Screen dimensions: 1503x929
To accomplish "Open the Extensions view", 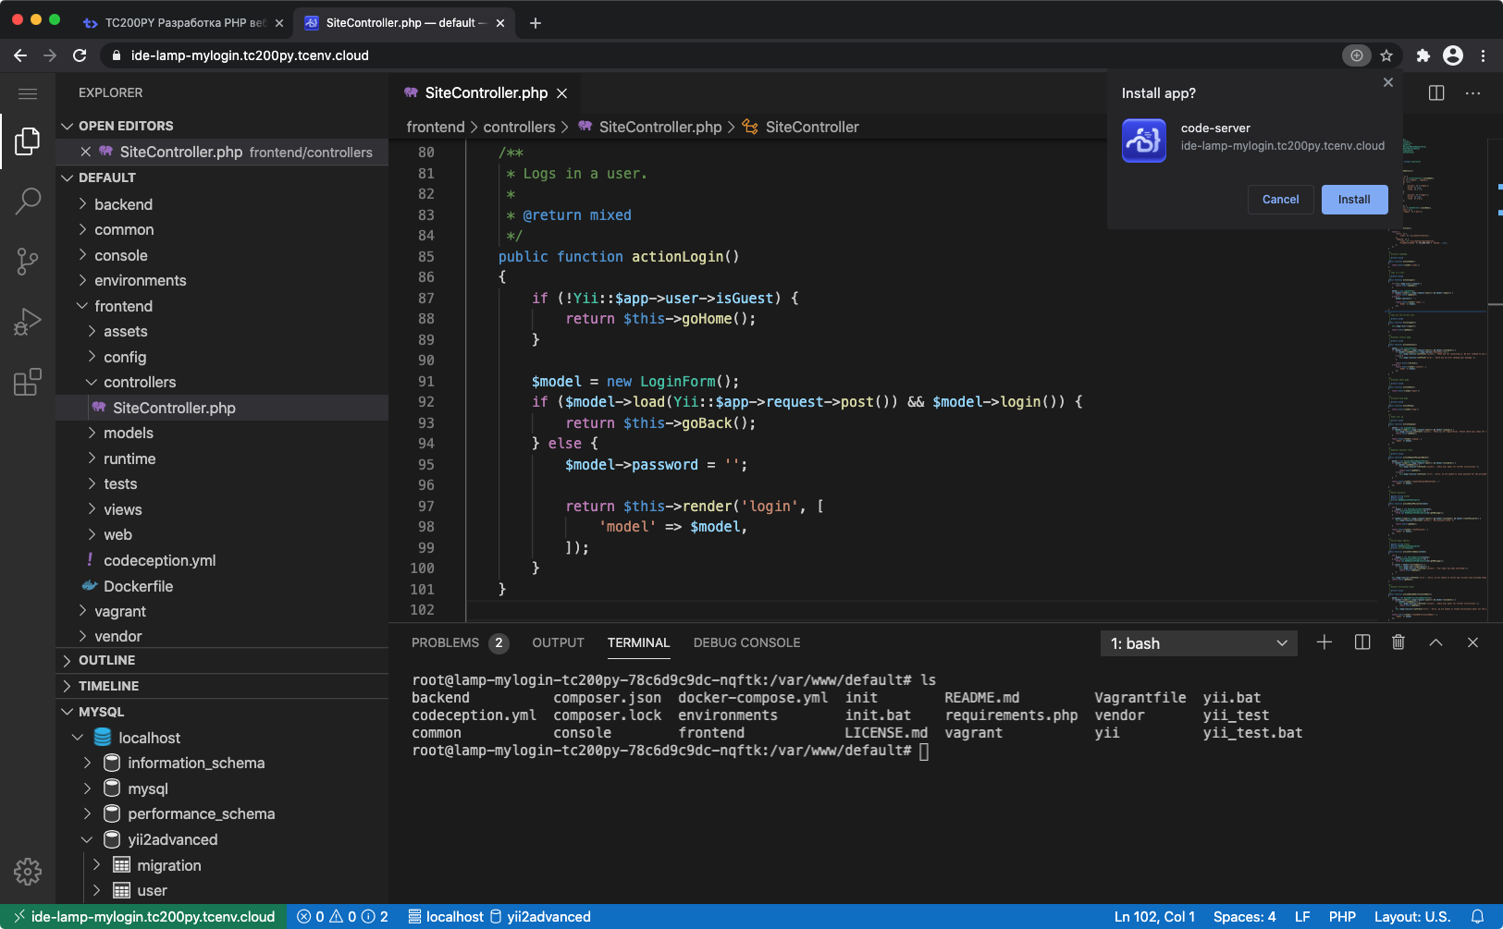I will pyautogui.click(x=28, y=381).
